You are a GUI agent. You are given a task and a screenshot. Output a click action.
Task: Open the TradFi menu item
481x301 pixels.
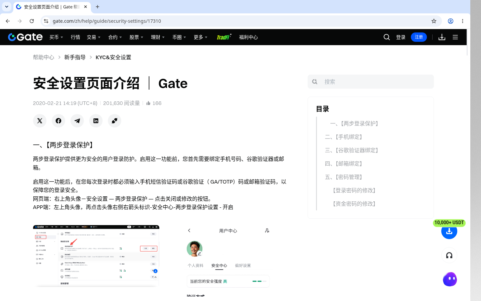coord(224,37)
